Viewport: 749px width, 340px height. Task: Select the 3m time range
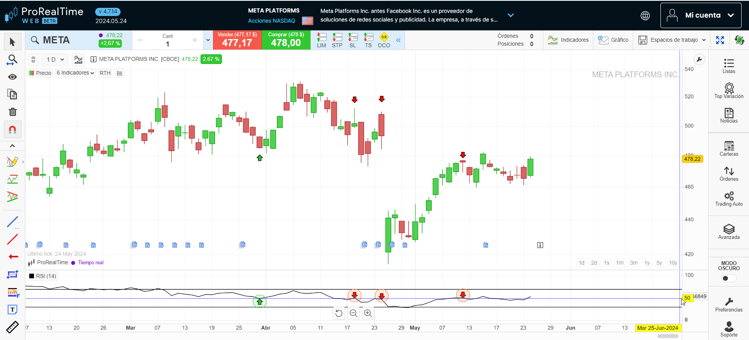(x=634, y=263)
